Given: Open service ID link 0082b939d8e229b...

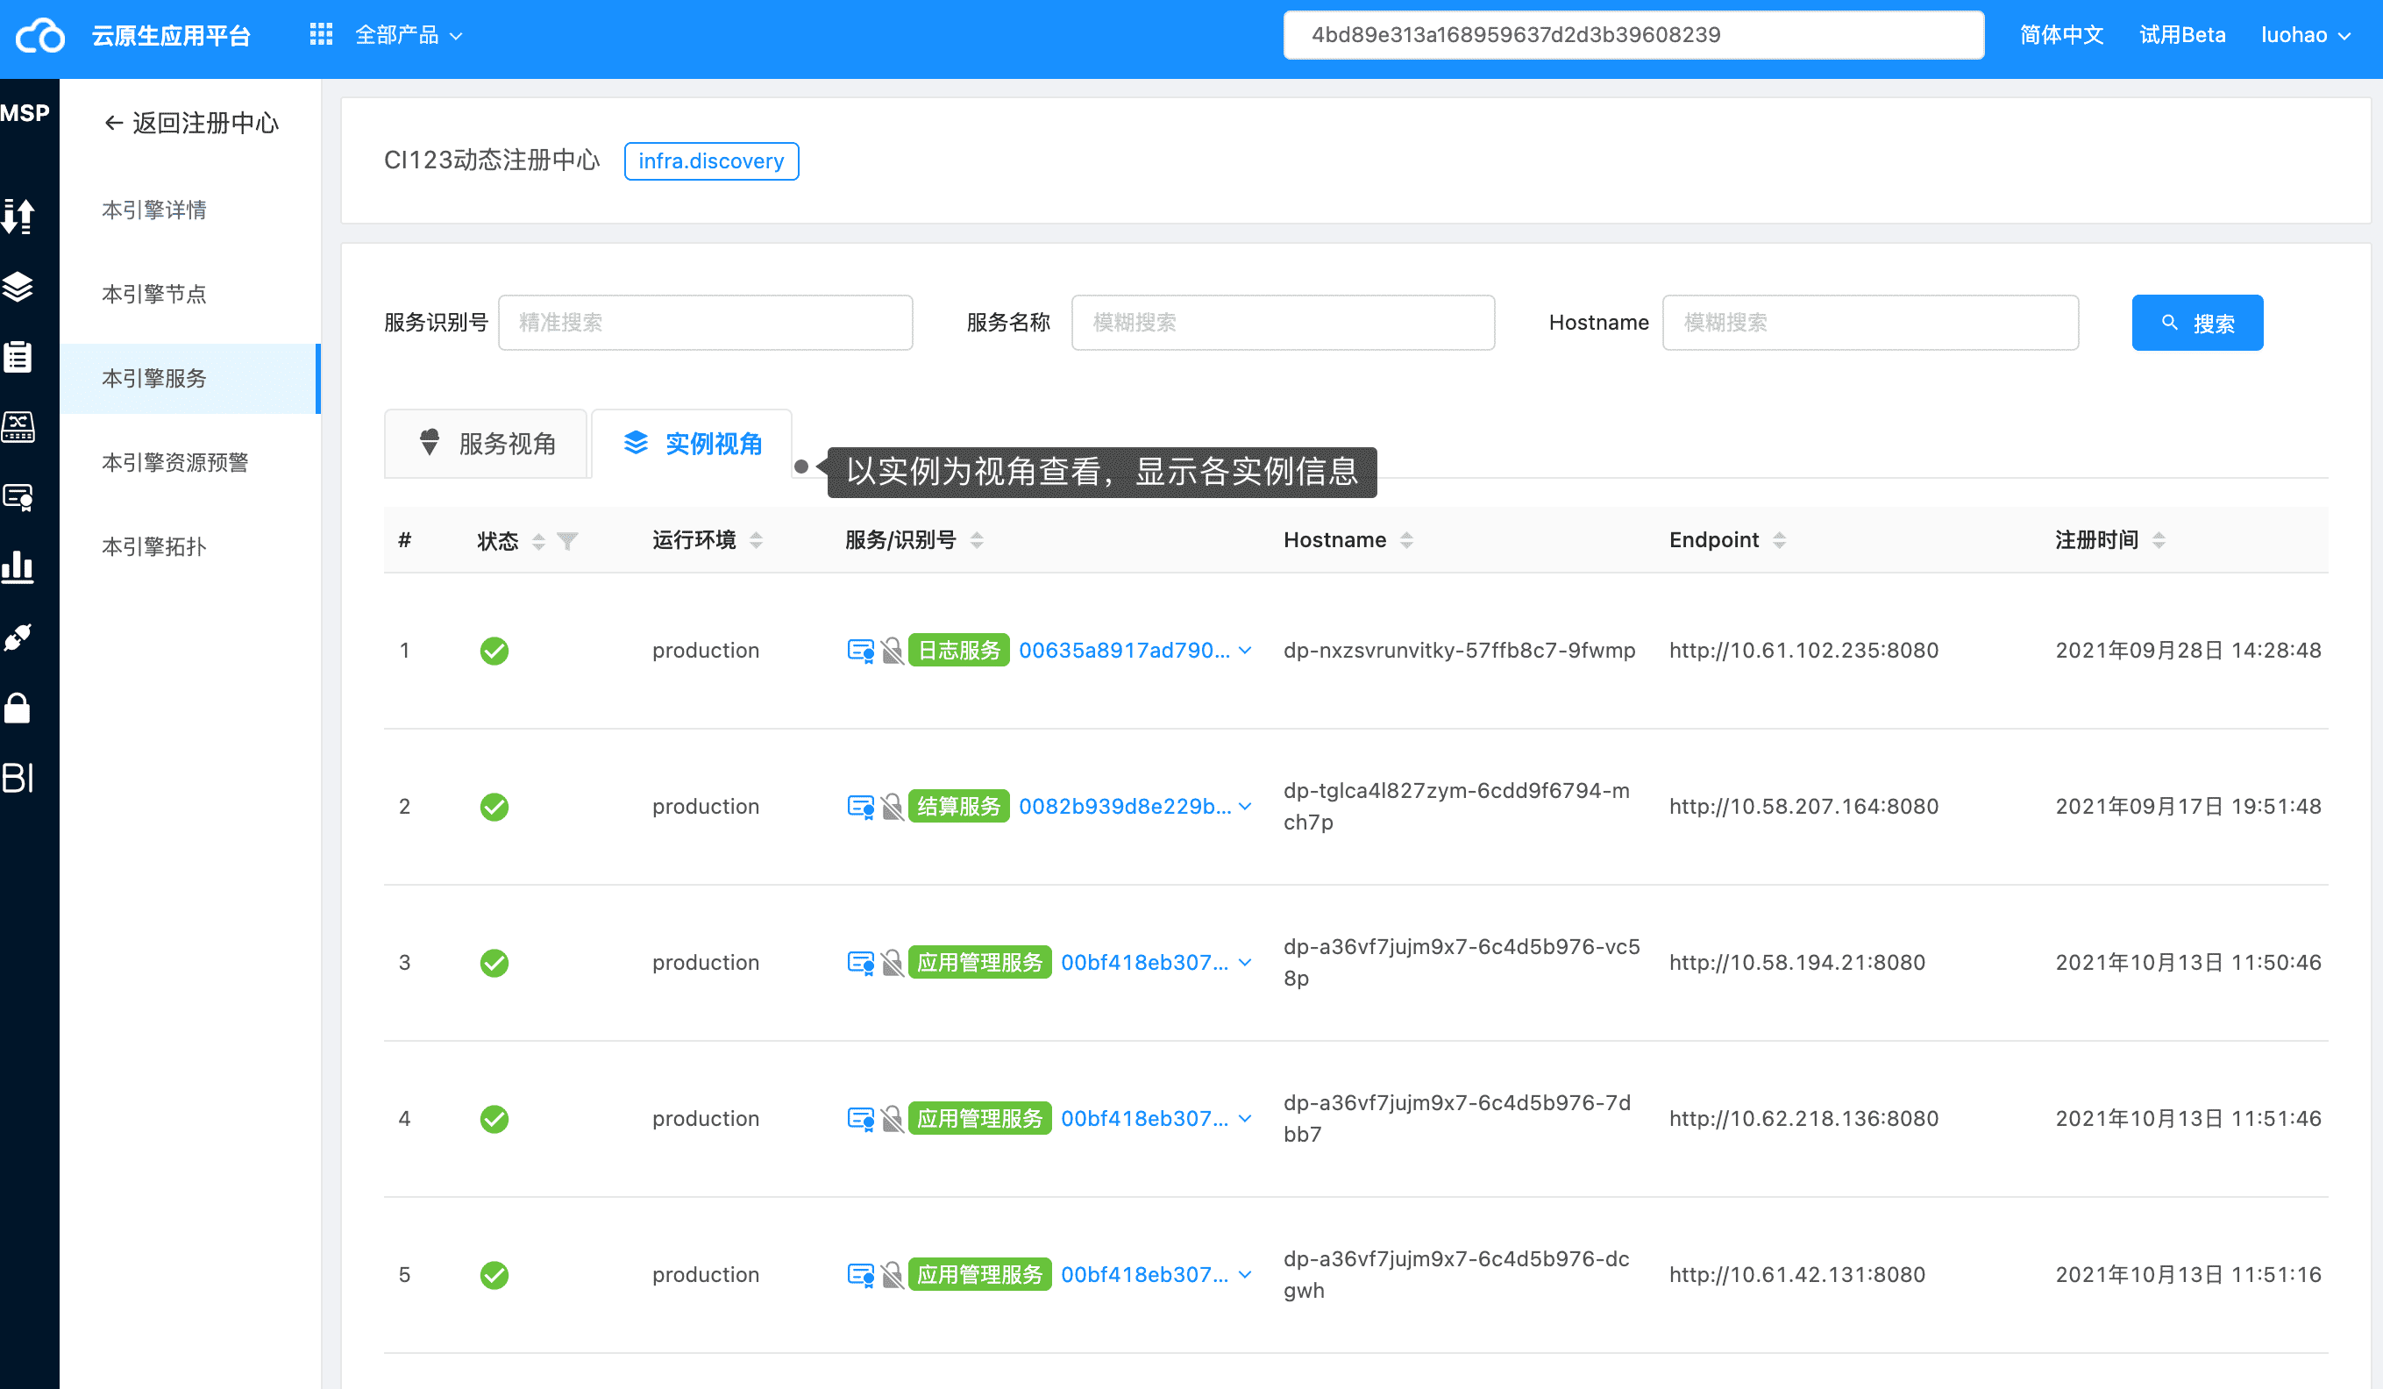Looking at the screenshot, I should 1124,807.
